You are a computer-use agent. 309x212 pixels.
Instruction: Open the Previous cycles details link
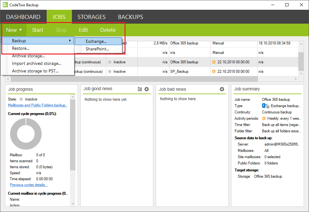[x=29, y=185]
